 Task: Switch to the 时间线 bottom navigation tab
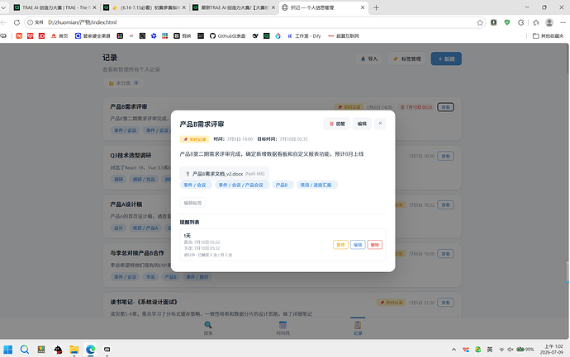tap(283, 328)
